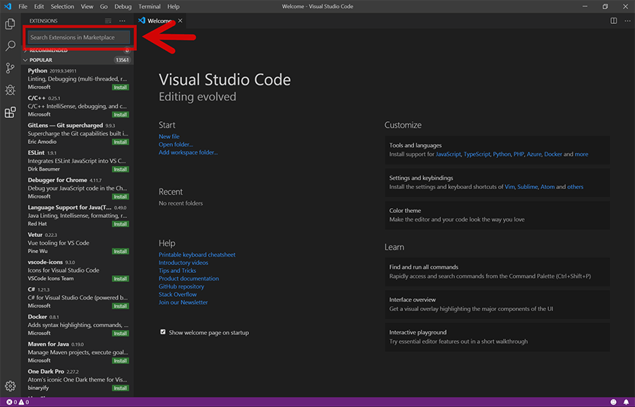Open editor More Actions ellipsis

point(627,20)
